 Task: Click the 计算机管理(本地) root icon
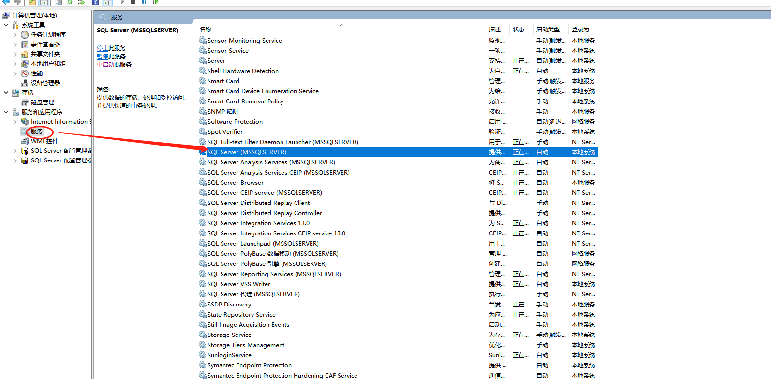[6, 15]
